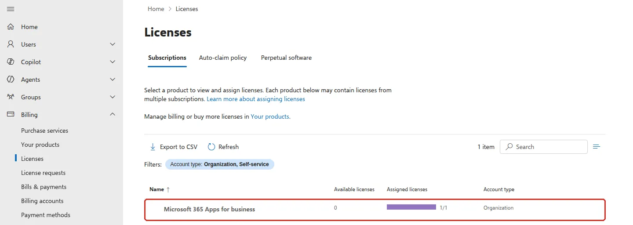Viewport: 633px width, 225px height.
Task: Click the 1/1 assigned licenses value
Action: [444, 208]
